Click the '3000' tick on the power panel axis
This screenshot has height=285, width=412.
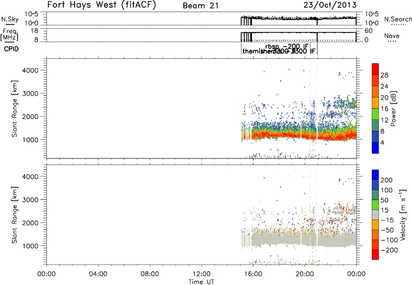[x=30, y=94]
